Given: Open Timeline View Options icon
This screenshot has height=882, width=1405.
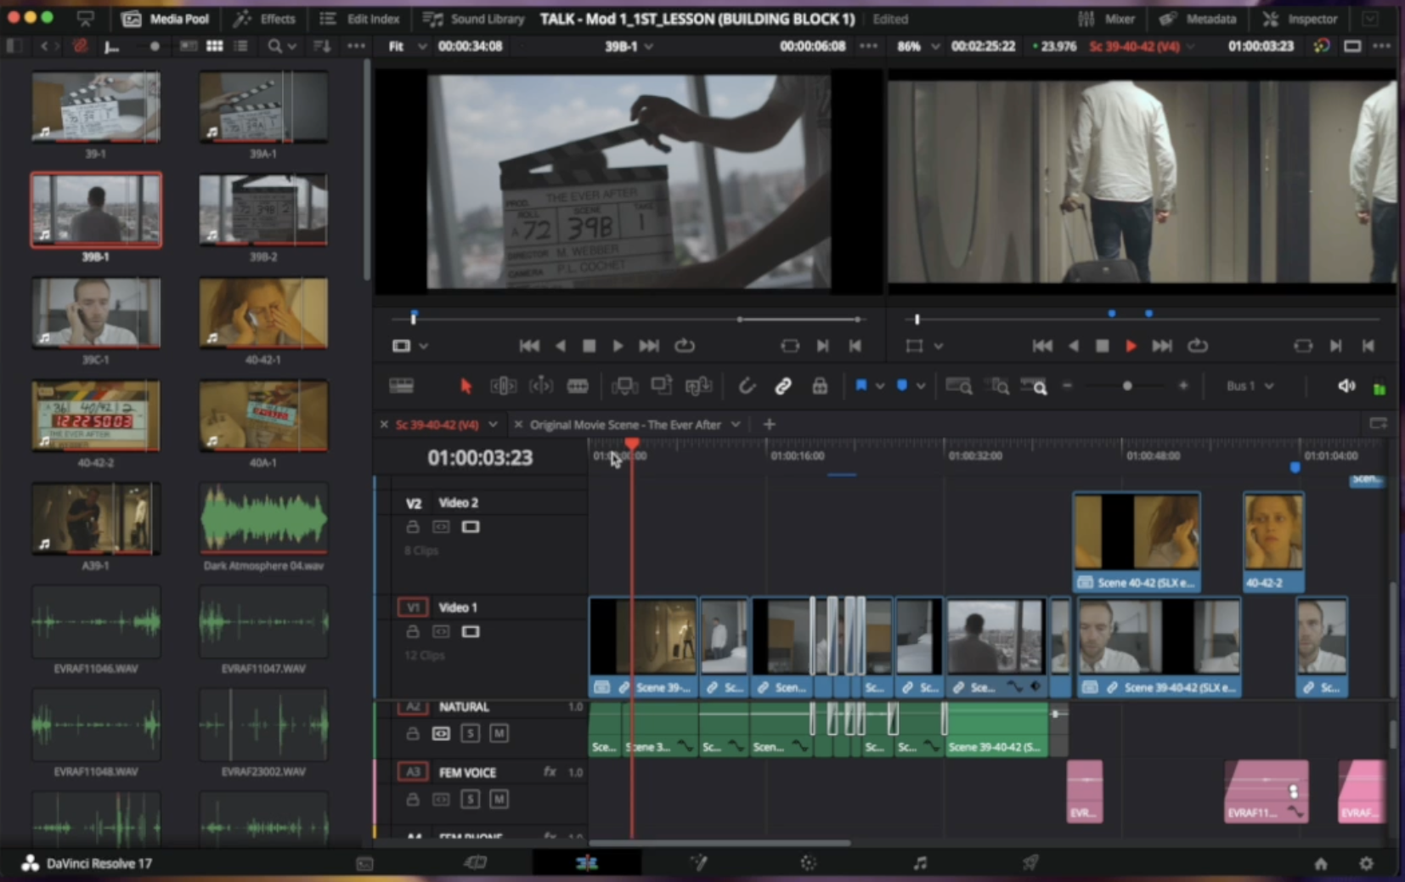Looking at the screenshot, I should 401,386.
